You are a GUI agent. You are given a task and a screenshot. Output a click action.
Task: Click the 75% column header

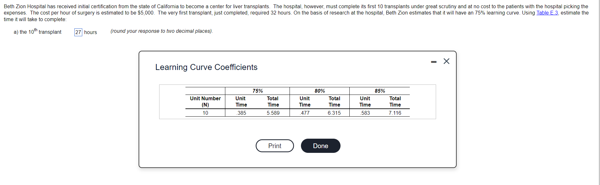tap(258, 91)
